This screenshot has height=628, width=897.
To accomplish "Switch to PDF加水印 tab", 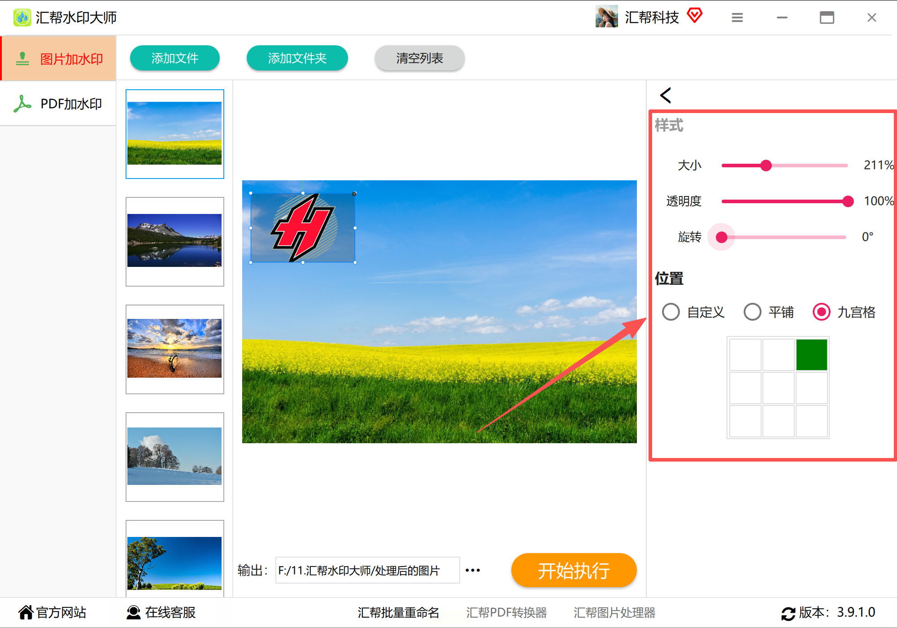I will click(58, 104).
